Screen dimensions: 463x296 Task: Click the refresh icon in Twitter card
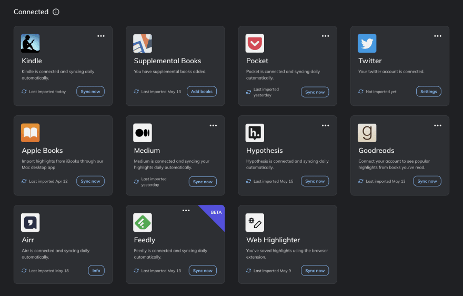(x=361, y=92)
